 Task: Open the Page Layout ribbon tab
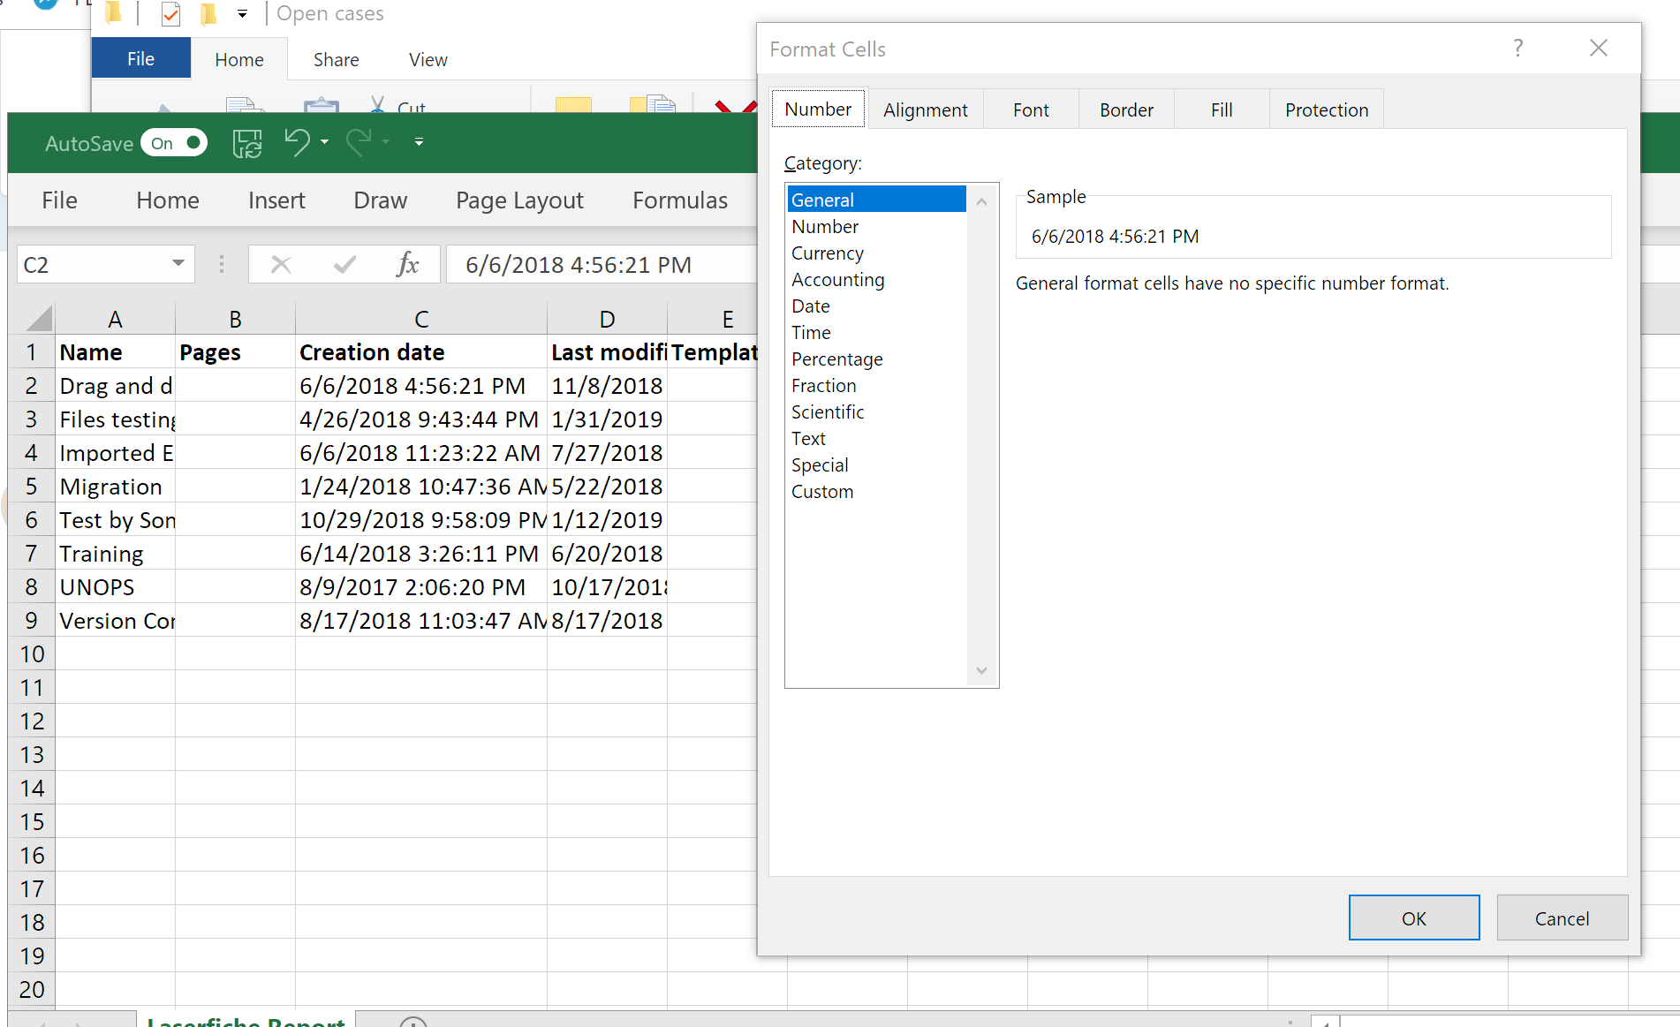tap(519, 200)
